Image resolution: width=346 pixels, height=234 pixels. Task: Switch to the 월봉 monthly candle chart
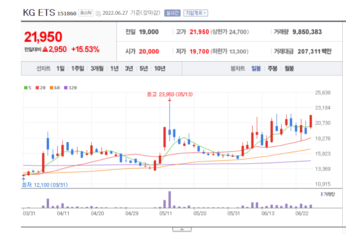point(289,69)
